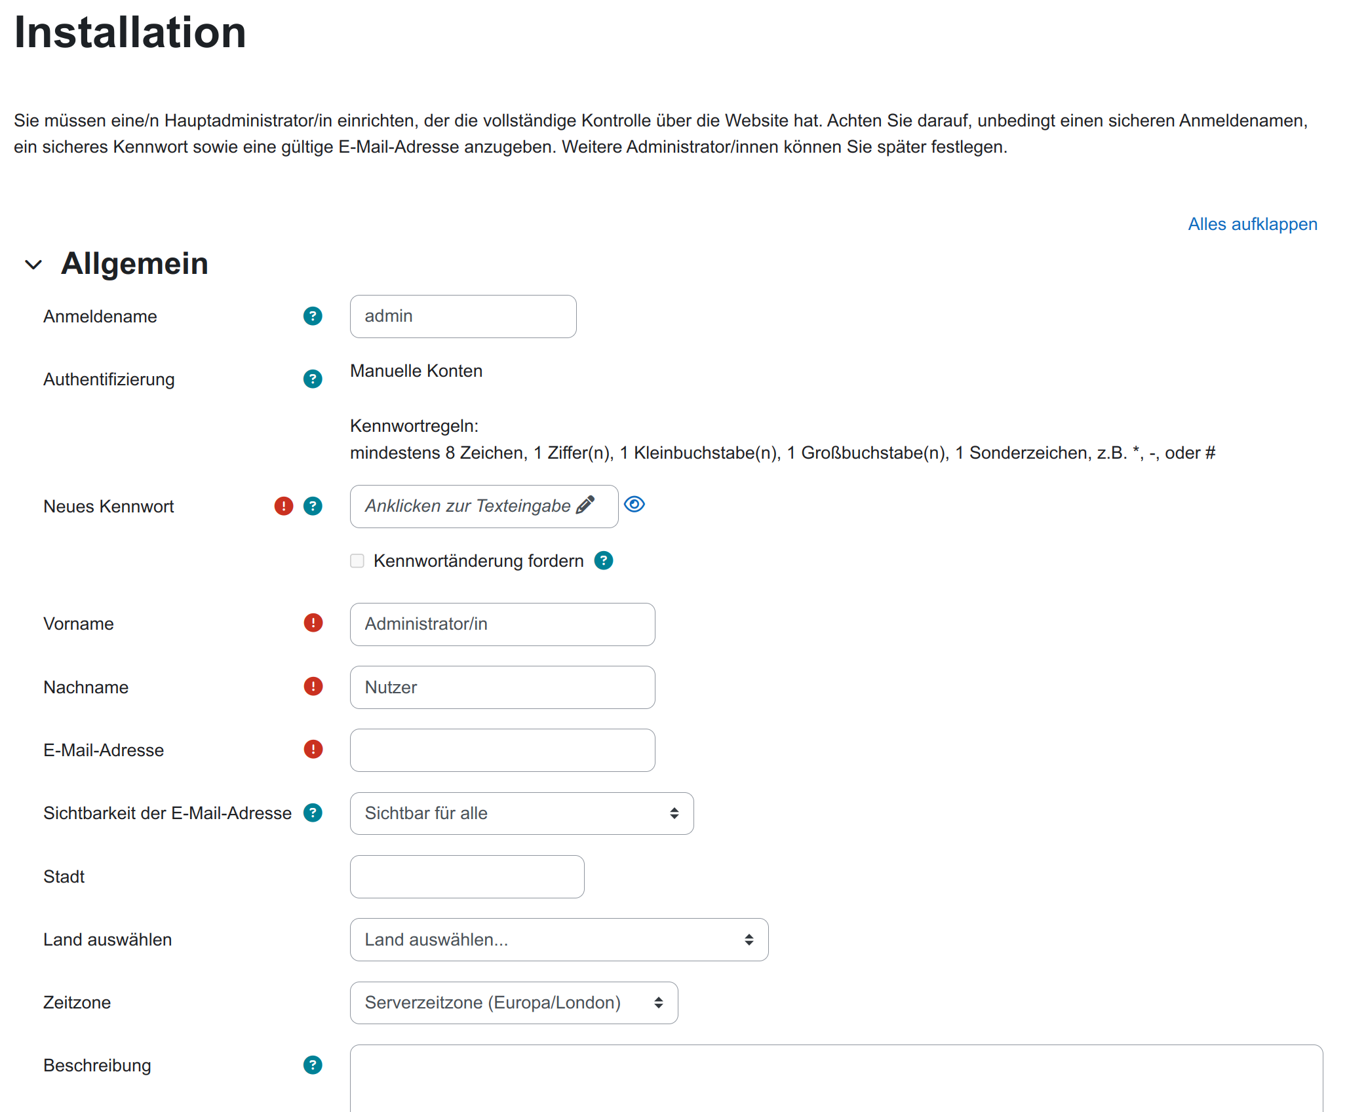The width and height of the screenshot is (1366, 1112).
Task: Click Alles aufklappen link
Action: tap(1252, 224)
